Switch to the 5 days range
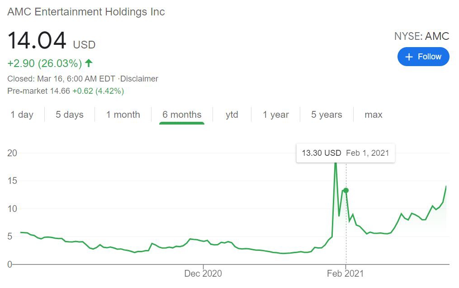The height and width of the screenshot is (288, 459). point(70,115)
